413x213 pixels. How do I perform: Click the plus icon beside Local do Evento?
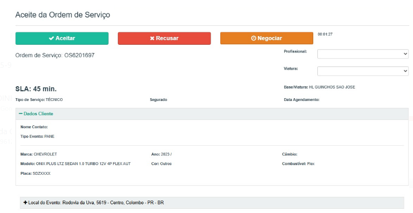[x=25, y=203]
